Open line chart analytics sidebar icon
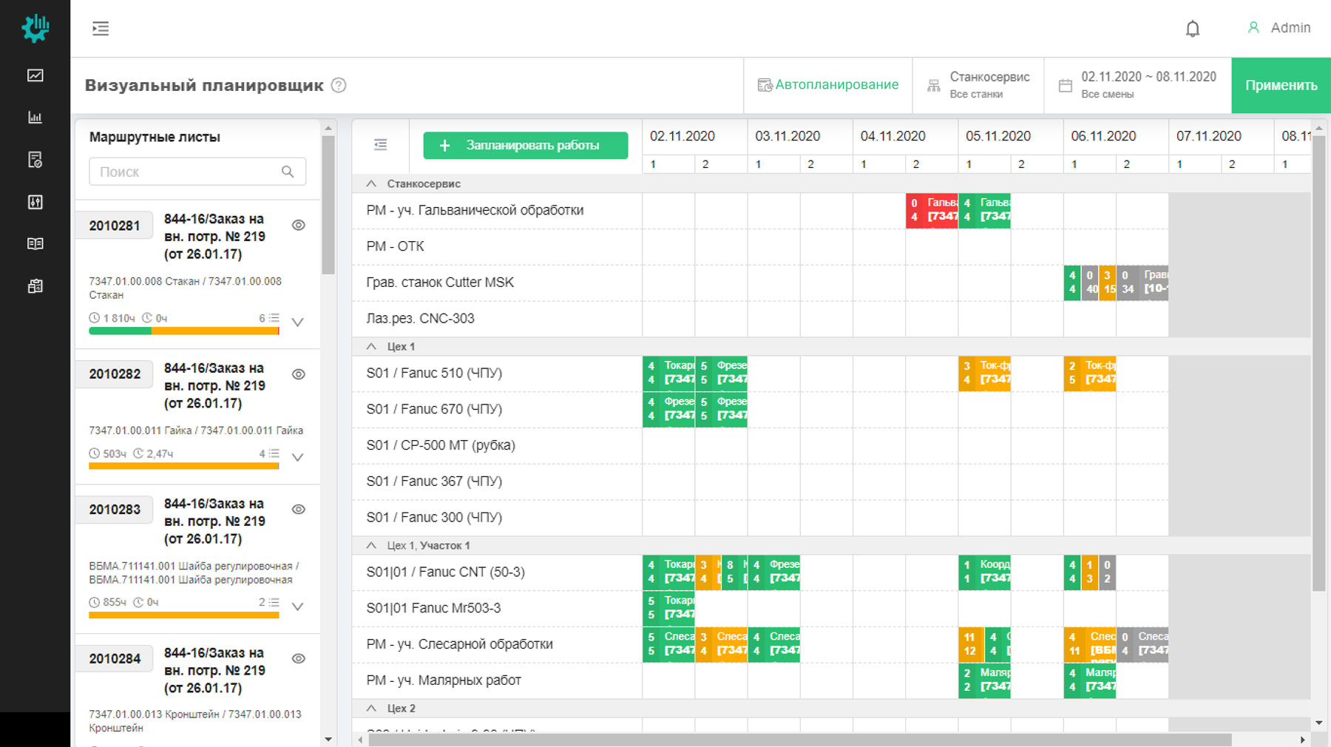1331x747 pixels. tap(35, 75)
